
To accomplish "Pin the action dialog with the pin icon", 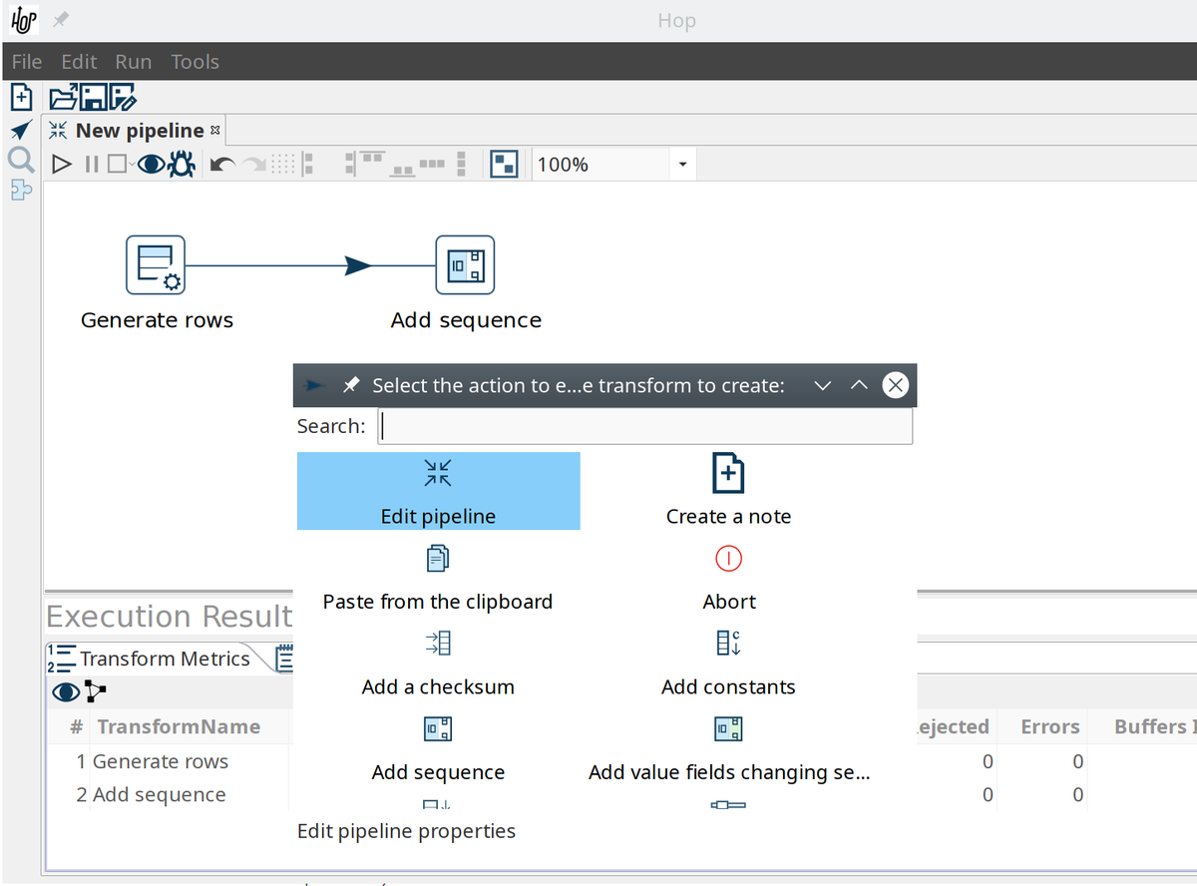I will coord(350,385).
